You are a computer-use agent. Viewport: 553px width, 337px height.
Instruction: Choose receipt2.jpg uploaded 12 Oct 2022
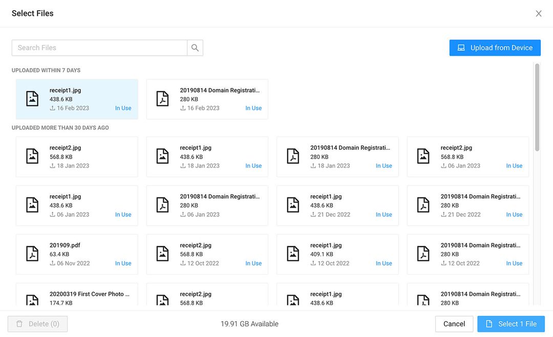pos(207,254)
